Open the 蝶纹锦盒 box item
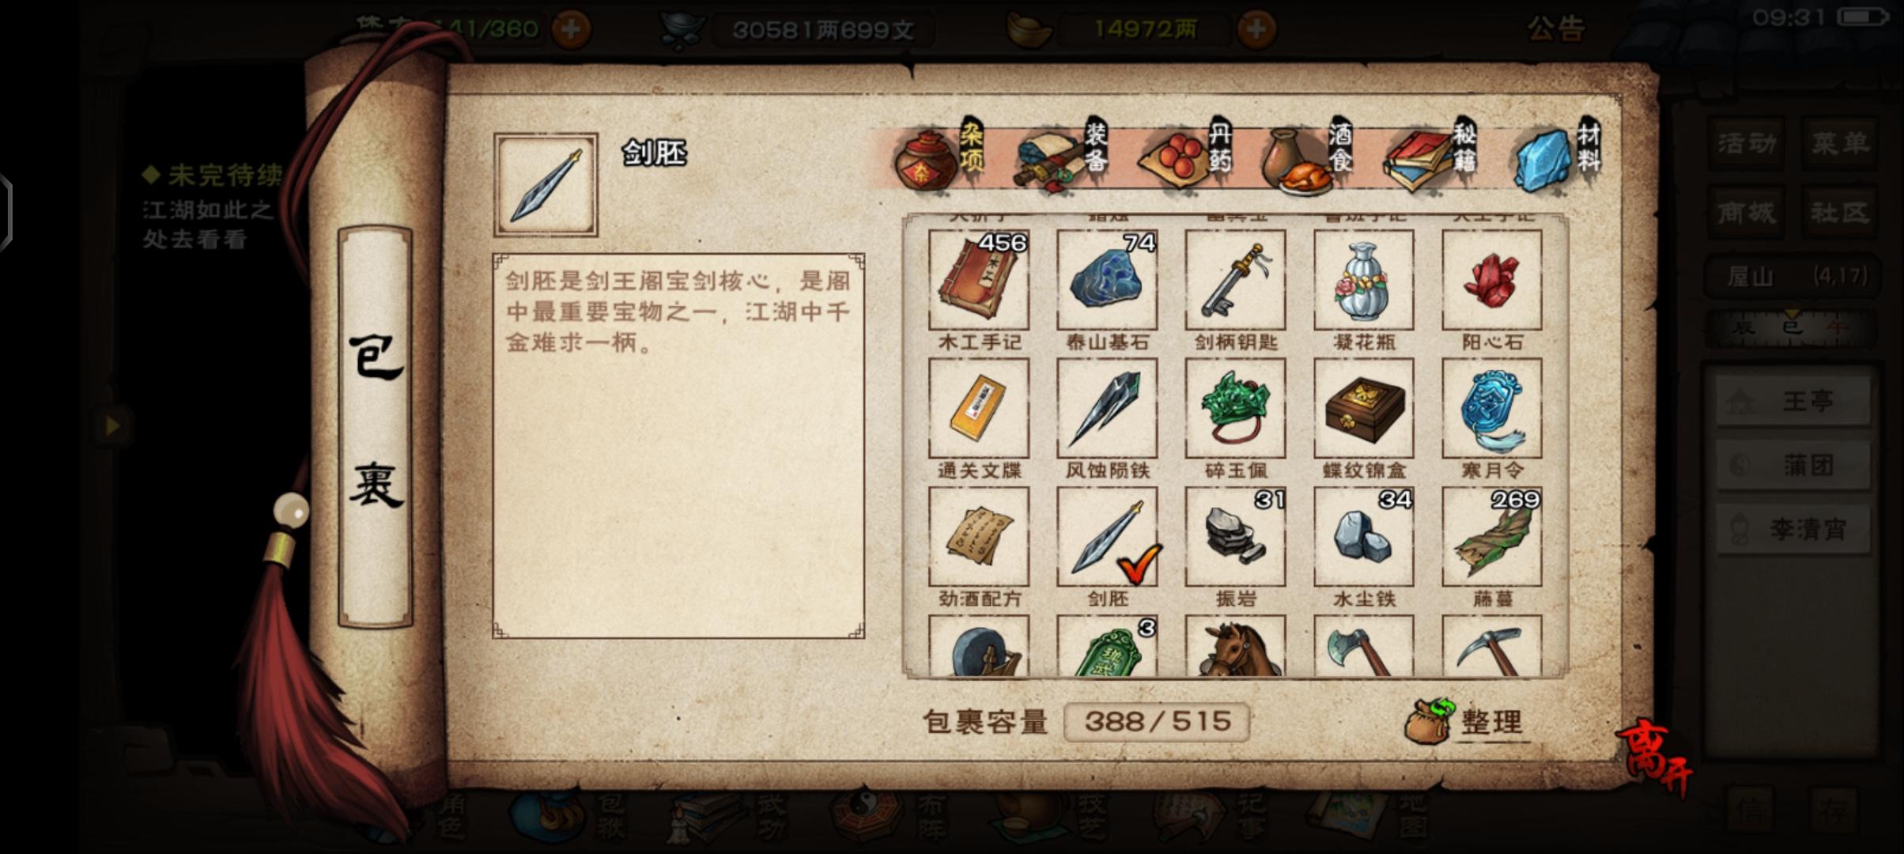 click(1364, 408)
